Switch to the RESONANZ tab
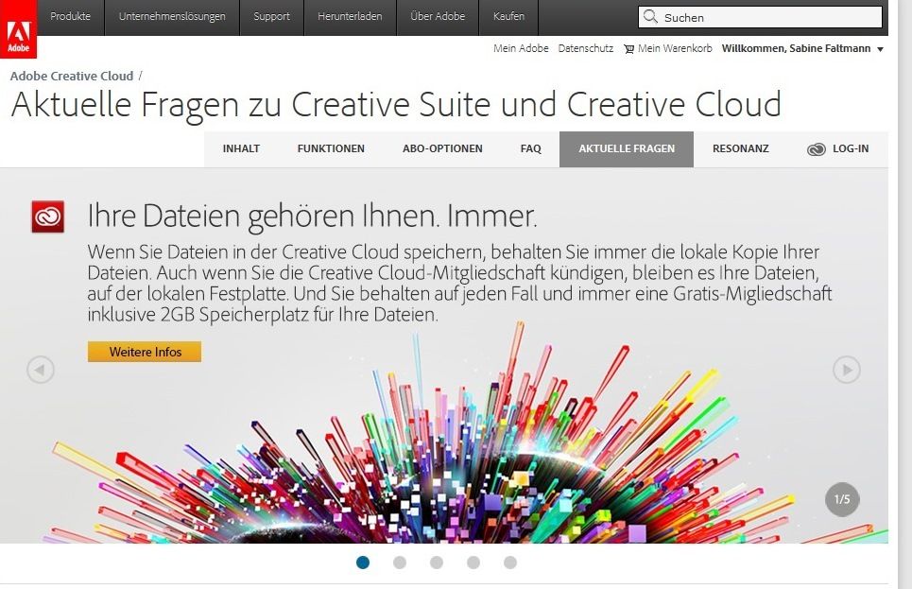 [x=741, y=149]
